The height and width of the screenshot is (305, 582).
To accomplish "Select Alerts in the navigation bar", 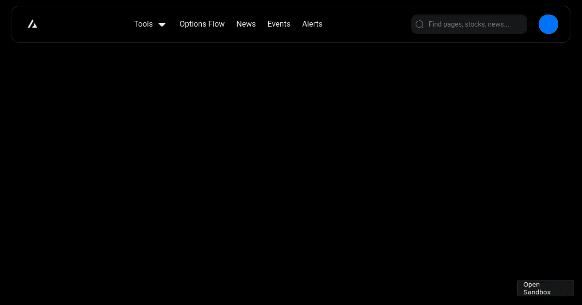I will pyautogui.click(x=312, y=24).
